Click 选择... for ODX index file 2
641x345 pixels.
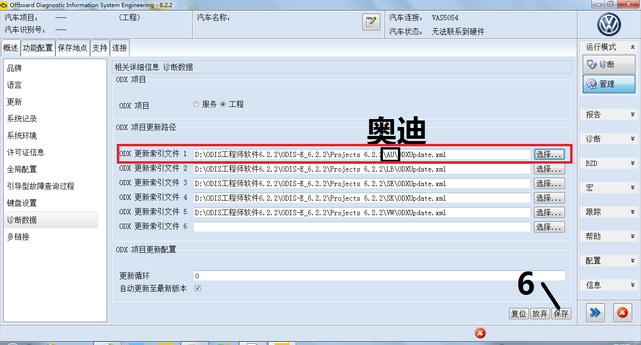549,169
